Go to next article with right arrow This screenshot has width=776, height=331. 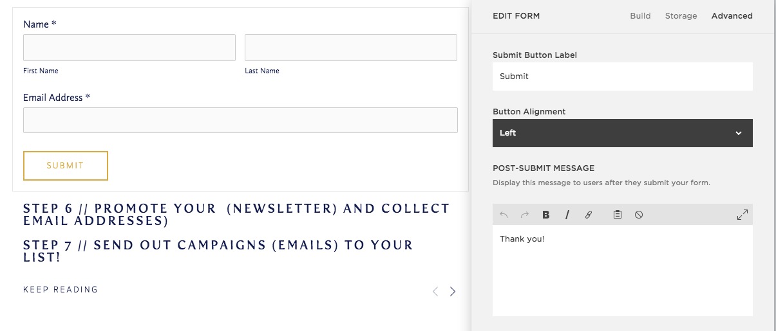pos(453,291)
